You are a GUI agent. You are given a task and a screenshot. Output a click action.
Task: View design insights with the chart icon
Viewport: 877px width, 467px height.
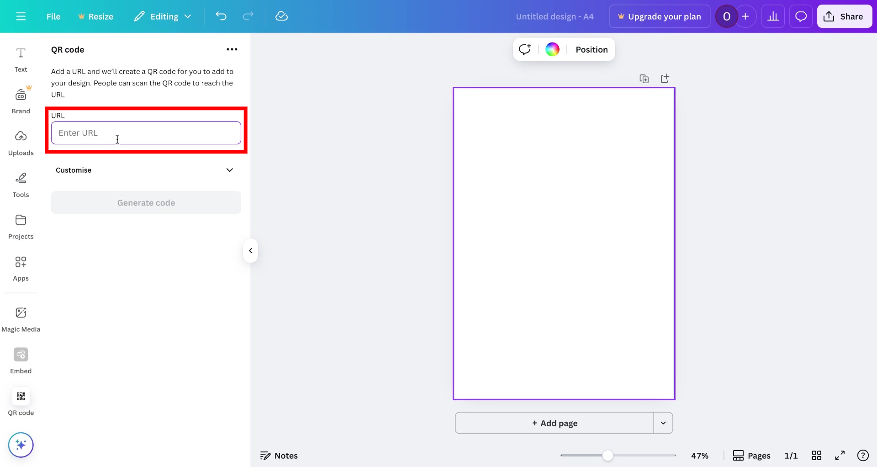coord(773,16)
